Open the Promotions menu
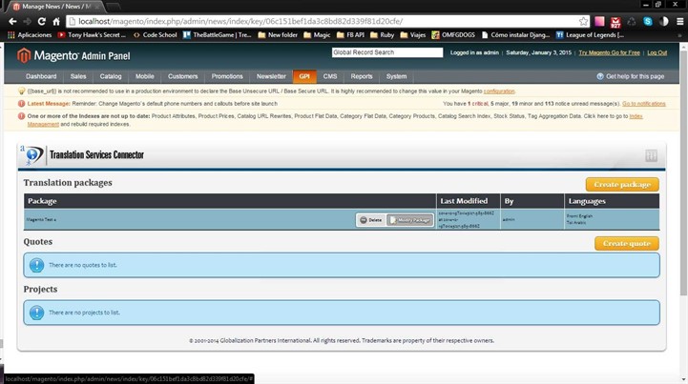 [x=227, y=76]
